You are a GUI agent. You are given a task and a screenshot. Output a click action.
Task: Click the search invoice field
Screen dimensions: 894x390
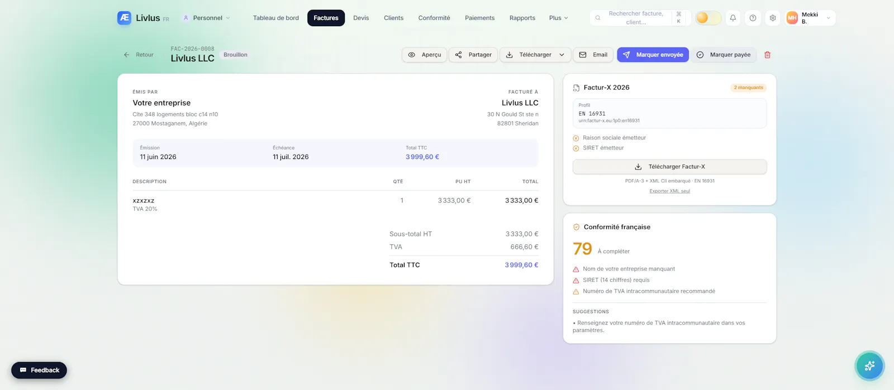640,18
